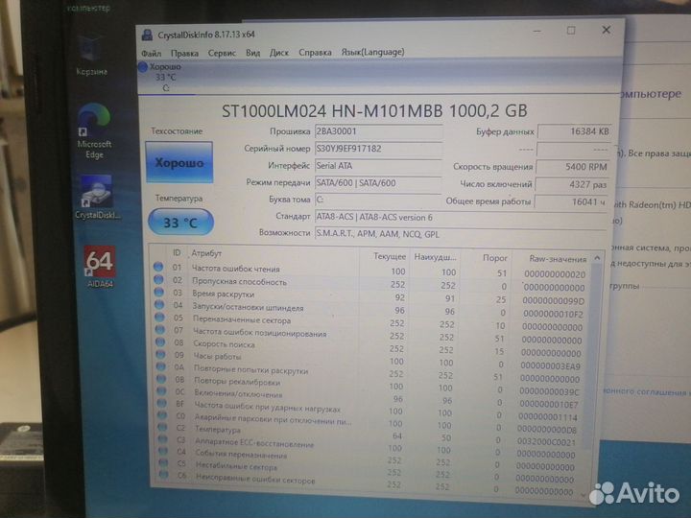
Task: Click the Порог column header
Action: coord(494,258)
